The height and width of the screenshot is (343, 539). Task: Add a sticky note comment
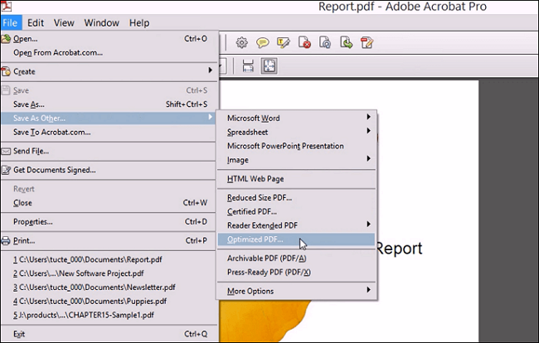[x=262, y=42]
